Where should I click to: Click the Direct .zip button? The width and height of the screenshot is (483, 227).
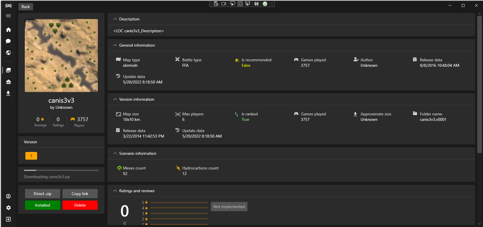click(43, 194)
